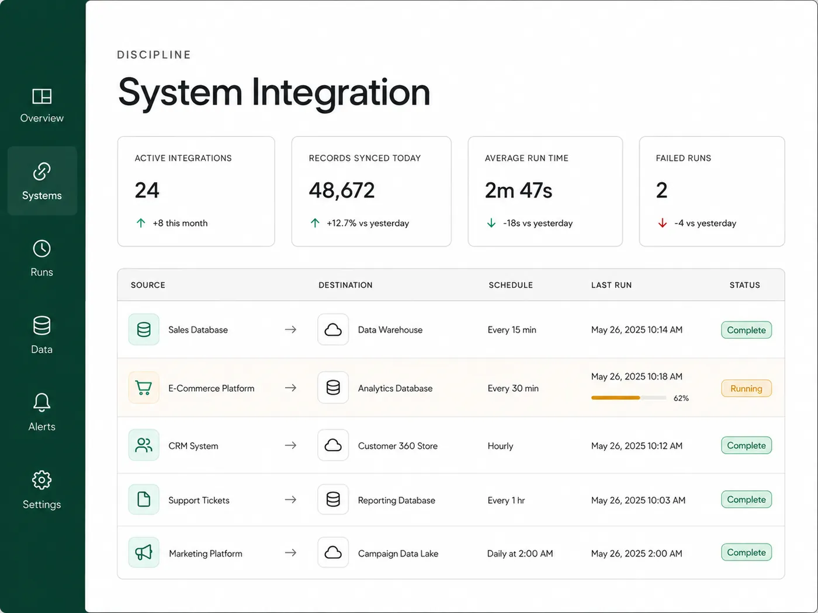Click the Sales Database source name
This screenshot has height=613, width=818.
(x=198, y=330)
